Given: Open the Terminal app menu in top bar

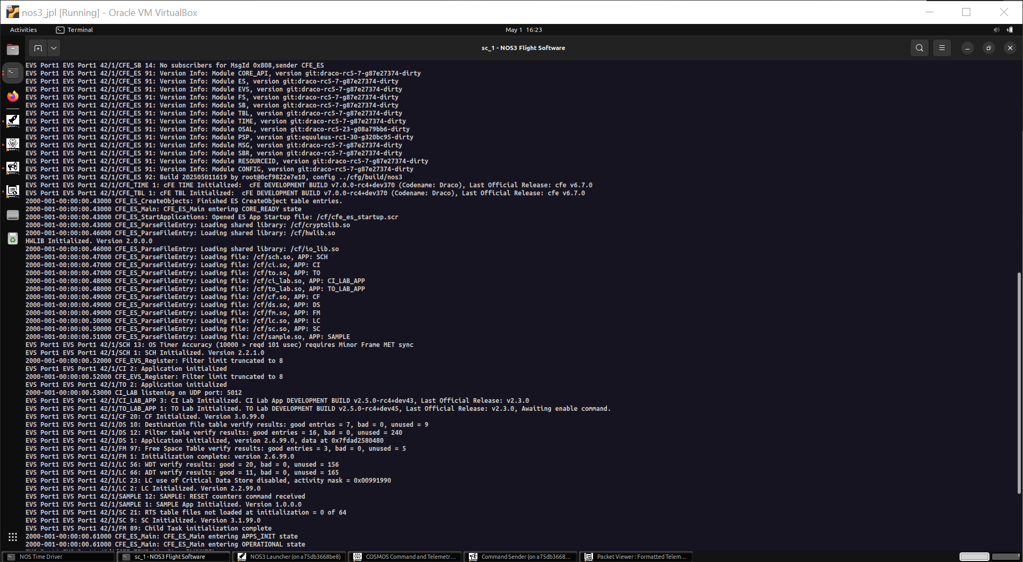Looking at the screenshot, I should (x=75, y=30).
